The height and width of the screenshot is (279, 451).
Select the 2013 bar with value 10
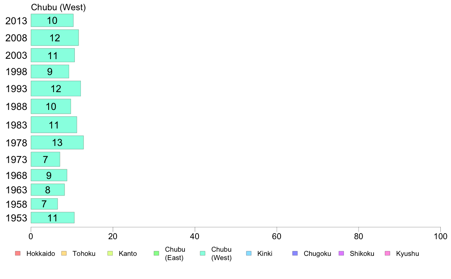(x=52, y=20)
